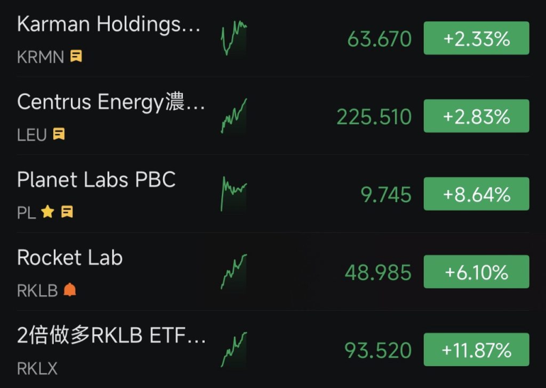Open Centrus Energy mini price chart
Viewport: 546px width, 388px height.
coord(234,116)
